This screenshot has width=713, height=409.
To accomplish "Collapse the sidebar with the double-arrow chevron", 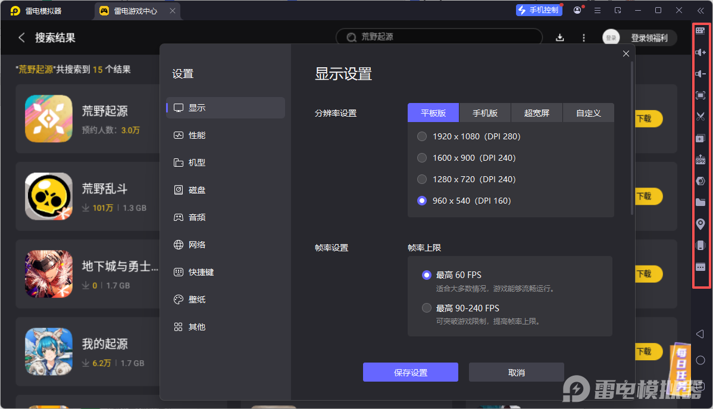I will (x=701, y=10).
